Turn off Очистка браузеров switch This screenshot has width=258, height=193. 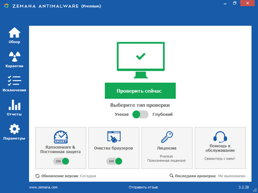114,161
